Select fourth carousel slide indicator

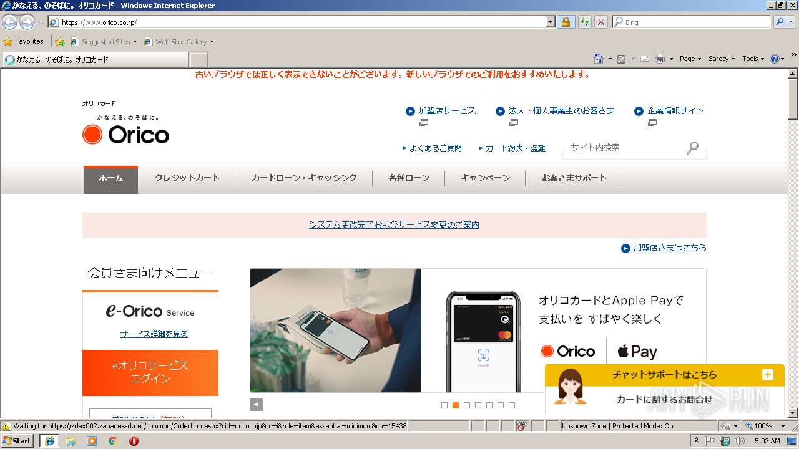point(478,405)
